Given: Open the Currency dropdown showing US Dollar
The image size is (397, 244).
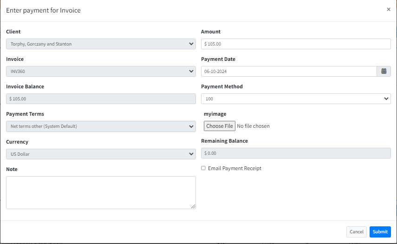Looking at the screenshot, I should click(101, 154).
